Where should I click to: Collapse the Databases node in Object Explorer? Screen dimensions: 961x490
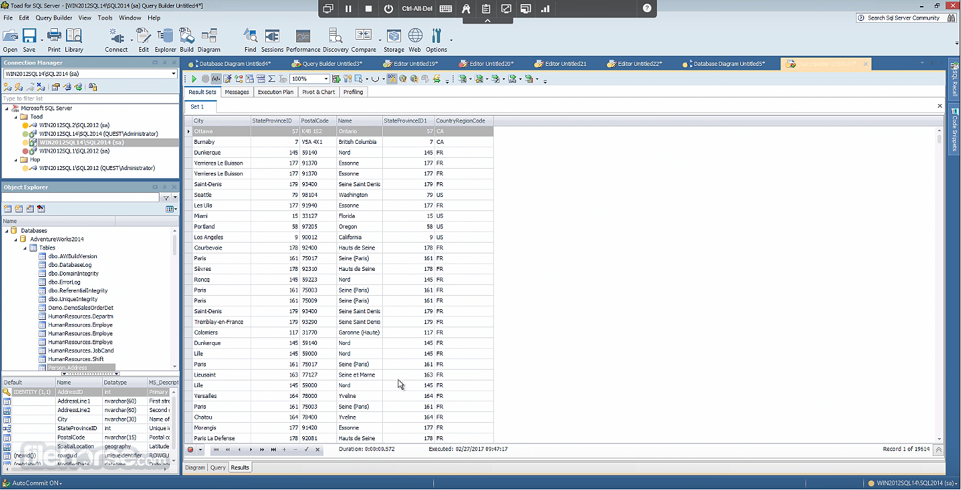(7, 231)
